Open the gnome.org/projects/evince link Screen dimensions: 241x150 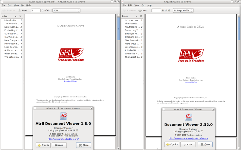pyautogui.click(x=189, y=138)
